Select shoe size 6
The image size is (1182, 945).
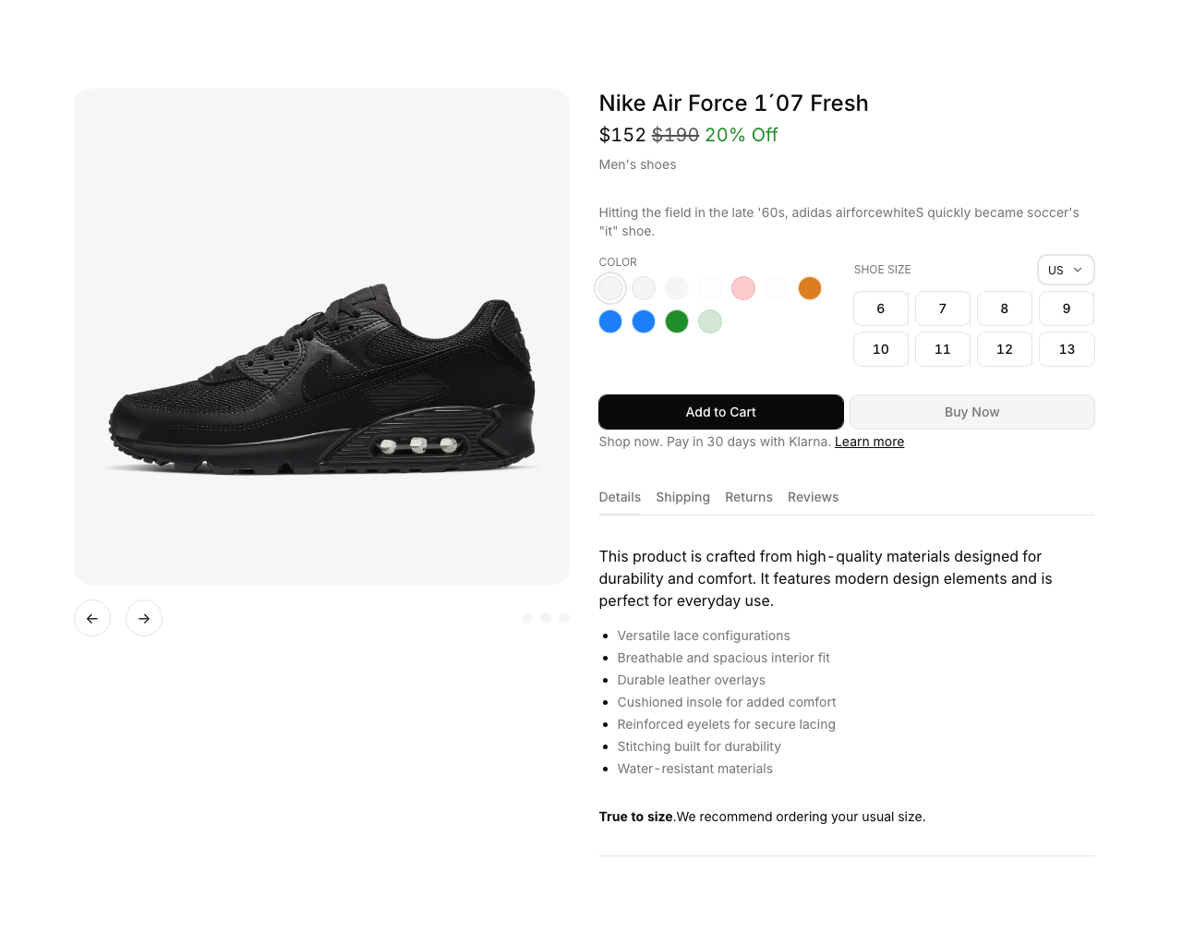[x=880, y=309]
